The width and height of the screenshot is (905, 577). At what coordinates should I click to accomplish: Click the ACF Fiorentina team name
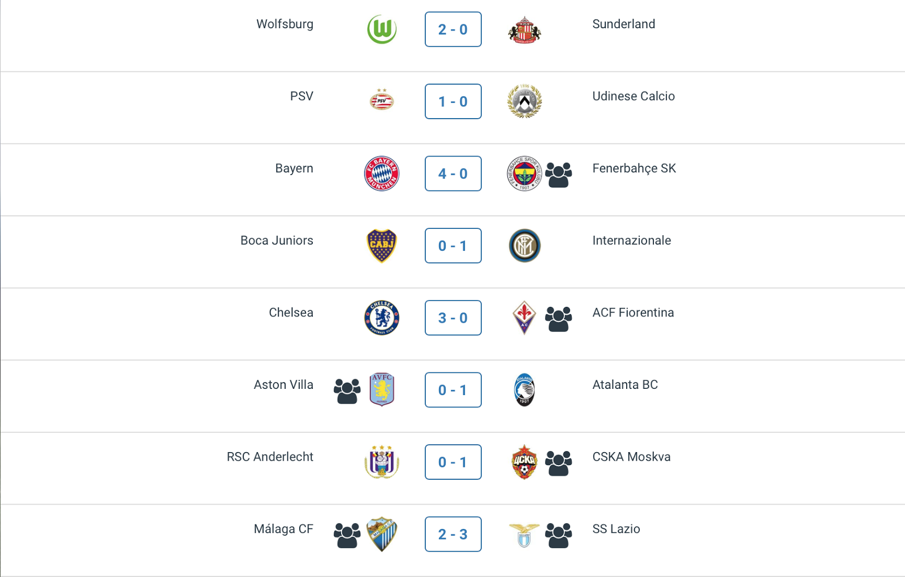633,313
